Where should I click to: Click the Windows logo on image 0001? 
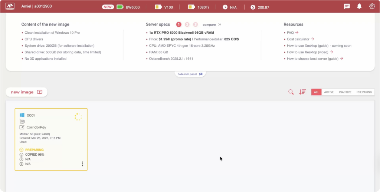[22, 115]
